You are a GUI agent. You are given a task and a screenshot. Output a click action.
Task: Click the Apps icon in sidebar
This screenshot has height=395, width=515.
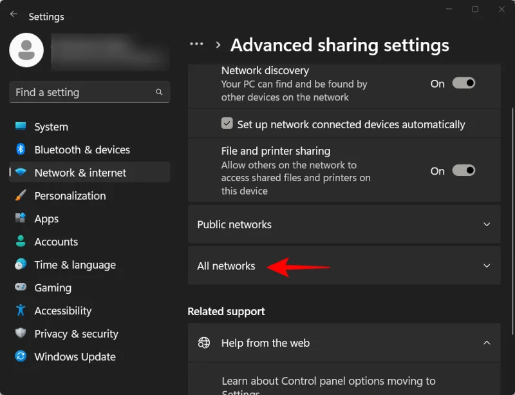21,218
